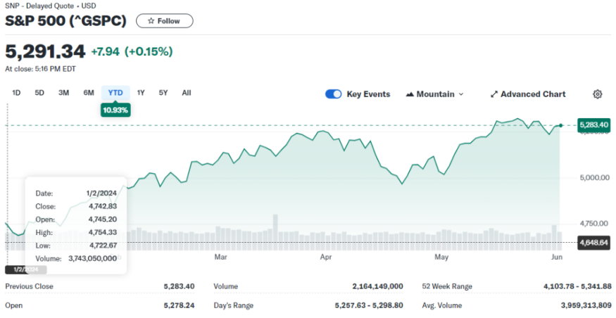616x318 pixels.
Task: Click the Apr label on time axis
Action: tap(326, 257)
